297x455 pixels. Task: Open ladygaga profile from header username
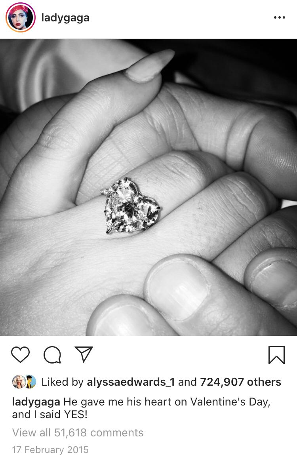[x=65, y=18]
